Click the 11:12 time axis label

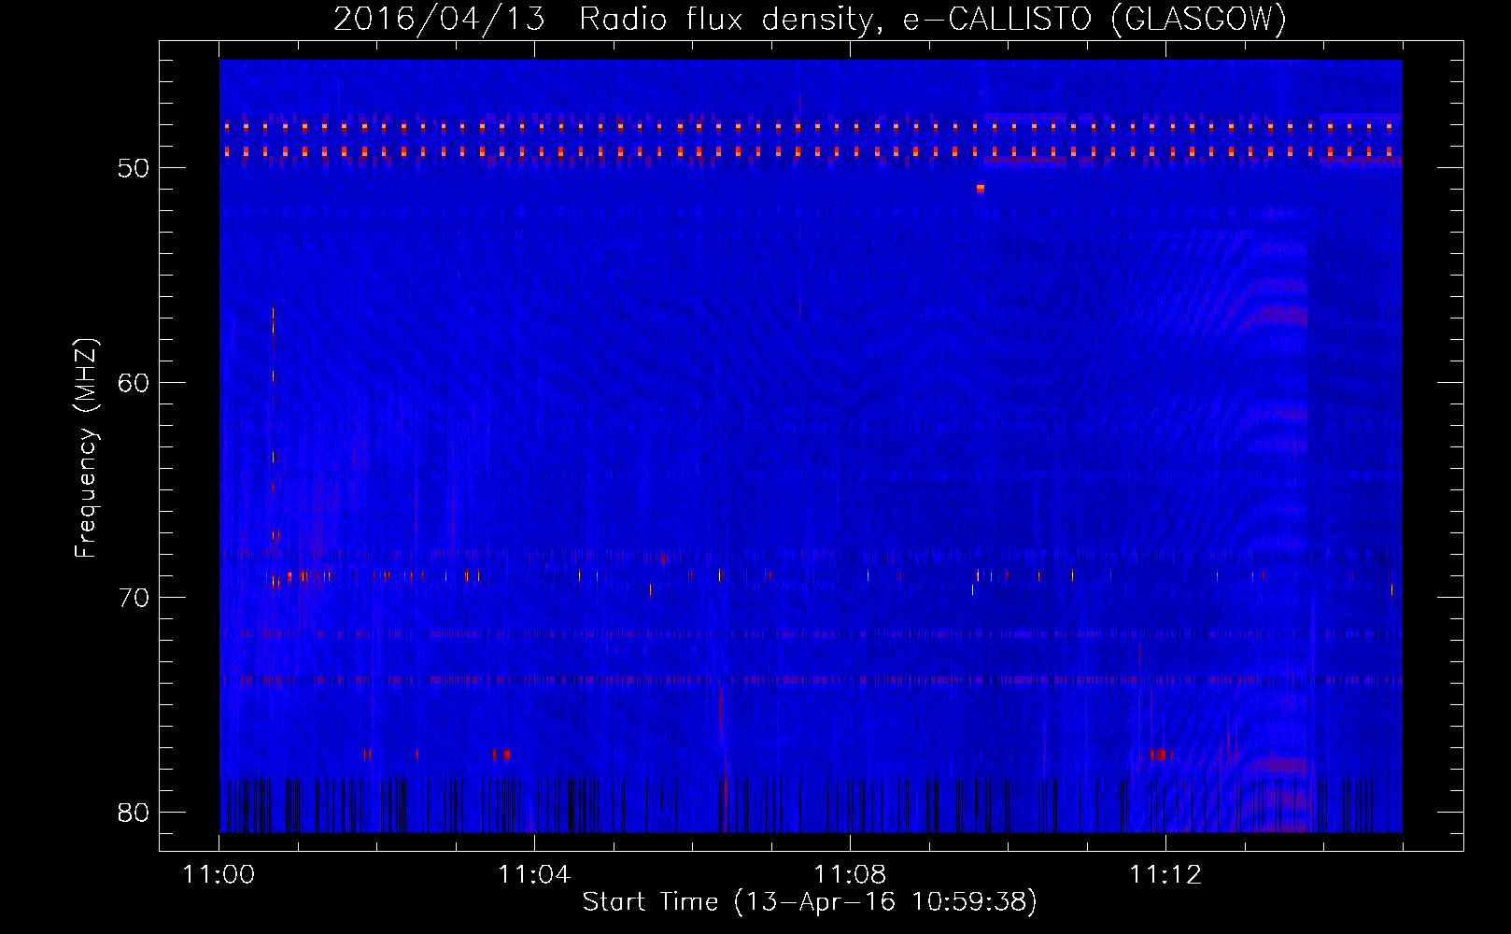tap(1165, 875)
